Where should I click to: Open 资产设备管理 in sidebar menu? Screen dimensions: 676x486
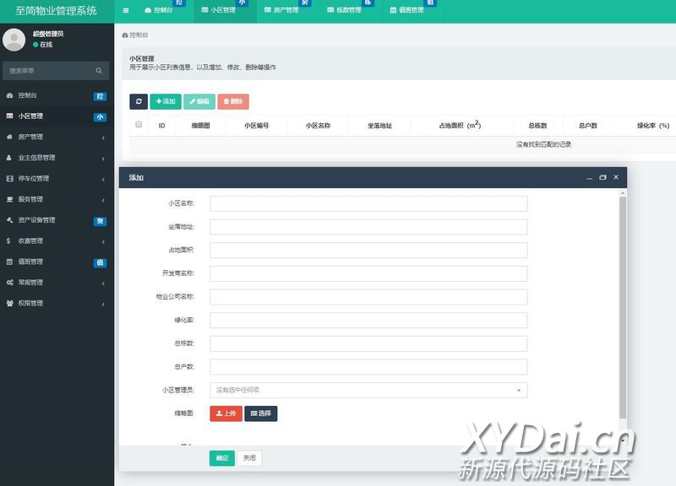[x=36, y=220]
